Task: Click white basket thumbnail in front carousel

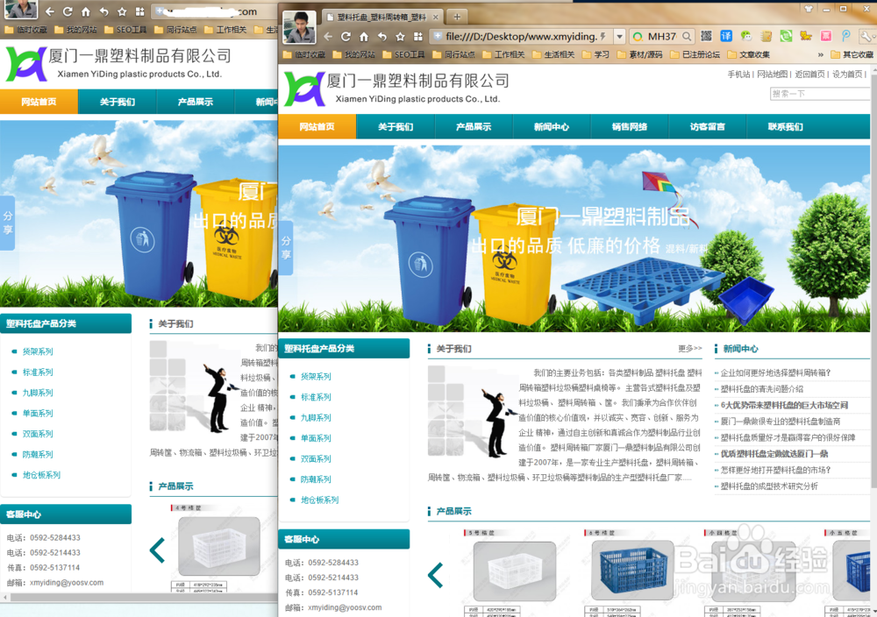Action: [515, 571]
